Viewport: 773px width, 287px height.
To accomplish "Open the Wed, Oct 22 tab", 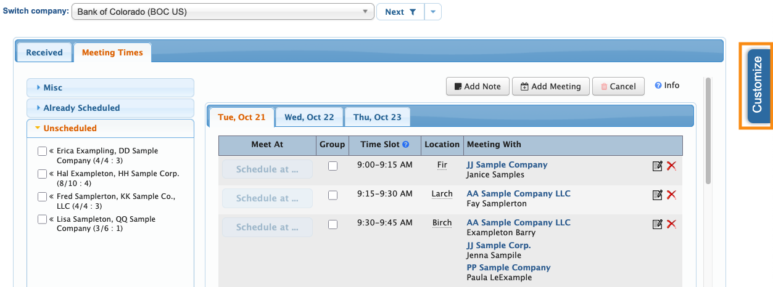I will 309,117.
